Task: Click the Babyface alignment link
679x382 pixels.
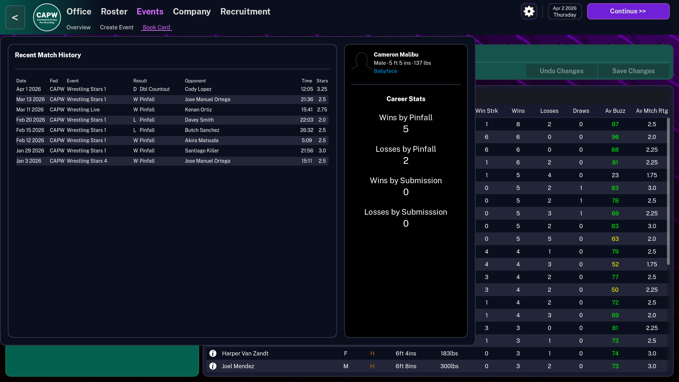Action: click(x=385, y=71)
